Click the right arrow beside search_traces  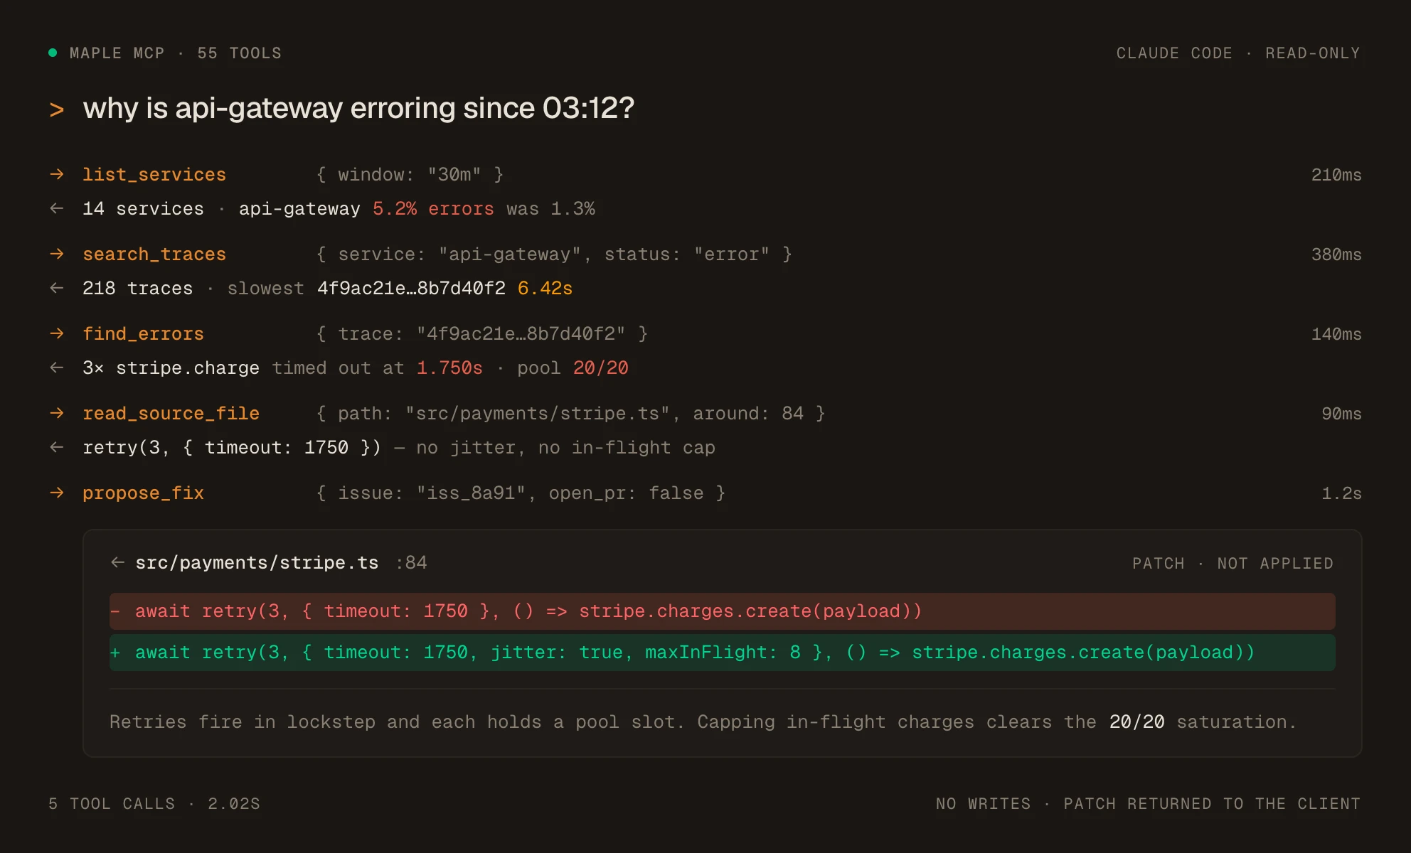tap(57, 254)
